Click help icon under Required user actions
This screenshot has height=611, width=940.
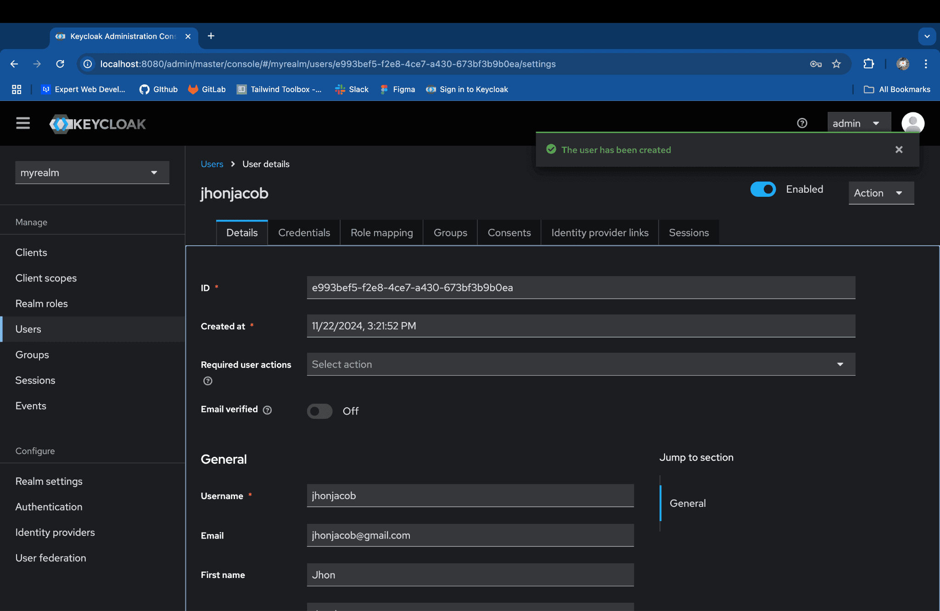click(x=208, y=381)
